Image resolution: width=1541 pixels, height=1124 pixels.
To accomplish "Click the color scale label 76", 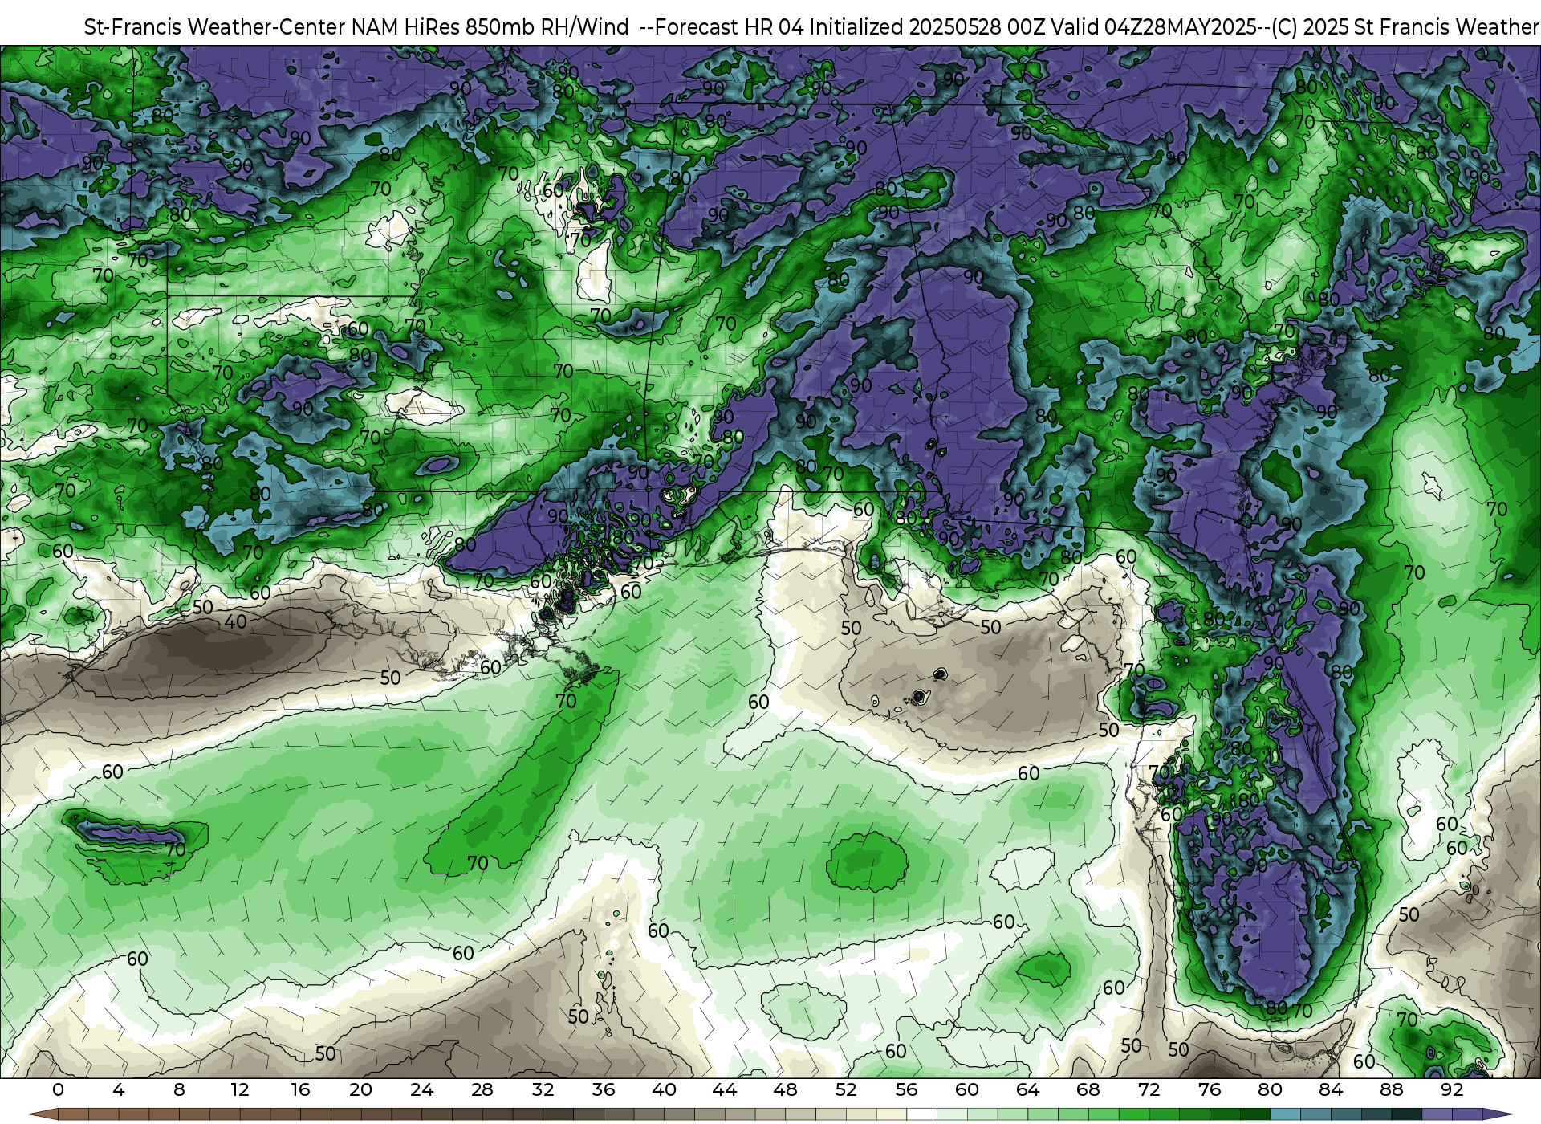I will (1210, 1090).
